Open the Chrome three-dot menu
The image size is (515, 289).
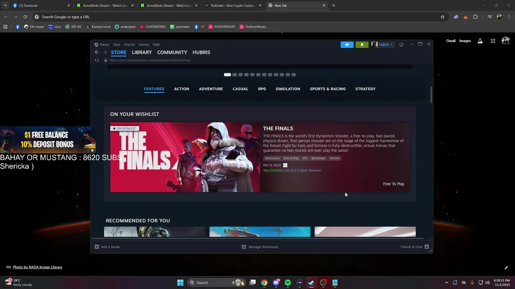tap(509, 17)
